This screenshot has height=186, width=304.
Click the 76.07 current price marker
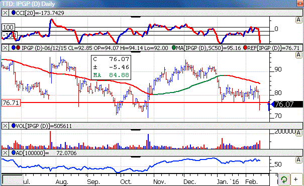(288, 104)
